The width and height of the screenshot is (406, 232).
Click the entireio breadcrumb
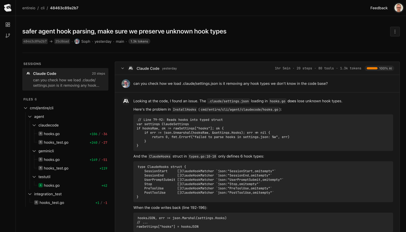tap(29, 8)
